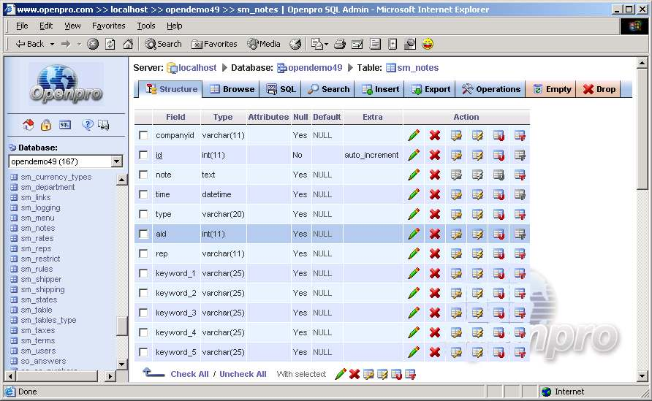Open the opendemo49 database dropdown
This screenshot has width=652, height=401.
click(x=116, y=161)
